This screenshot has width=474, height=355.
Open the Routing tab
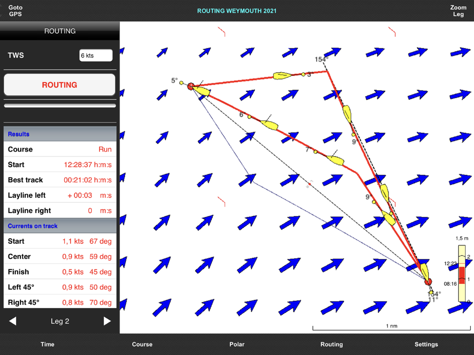pyautogui.click(x=332, y=344)
